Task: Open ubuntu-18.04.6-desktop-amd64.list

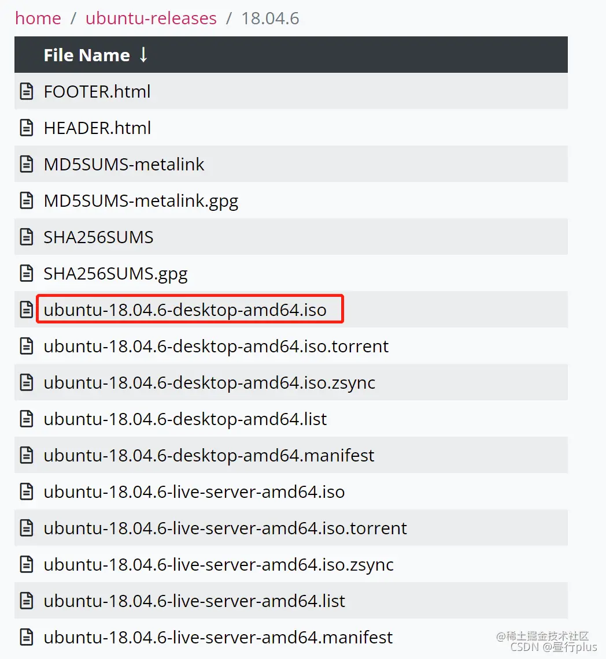Action: click(185, 419)
